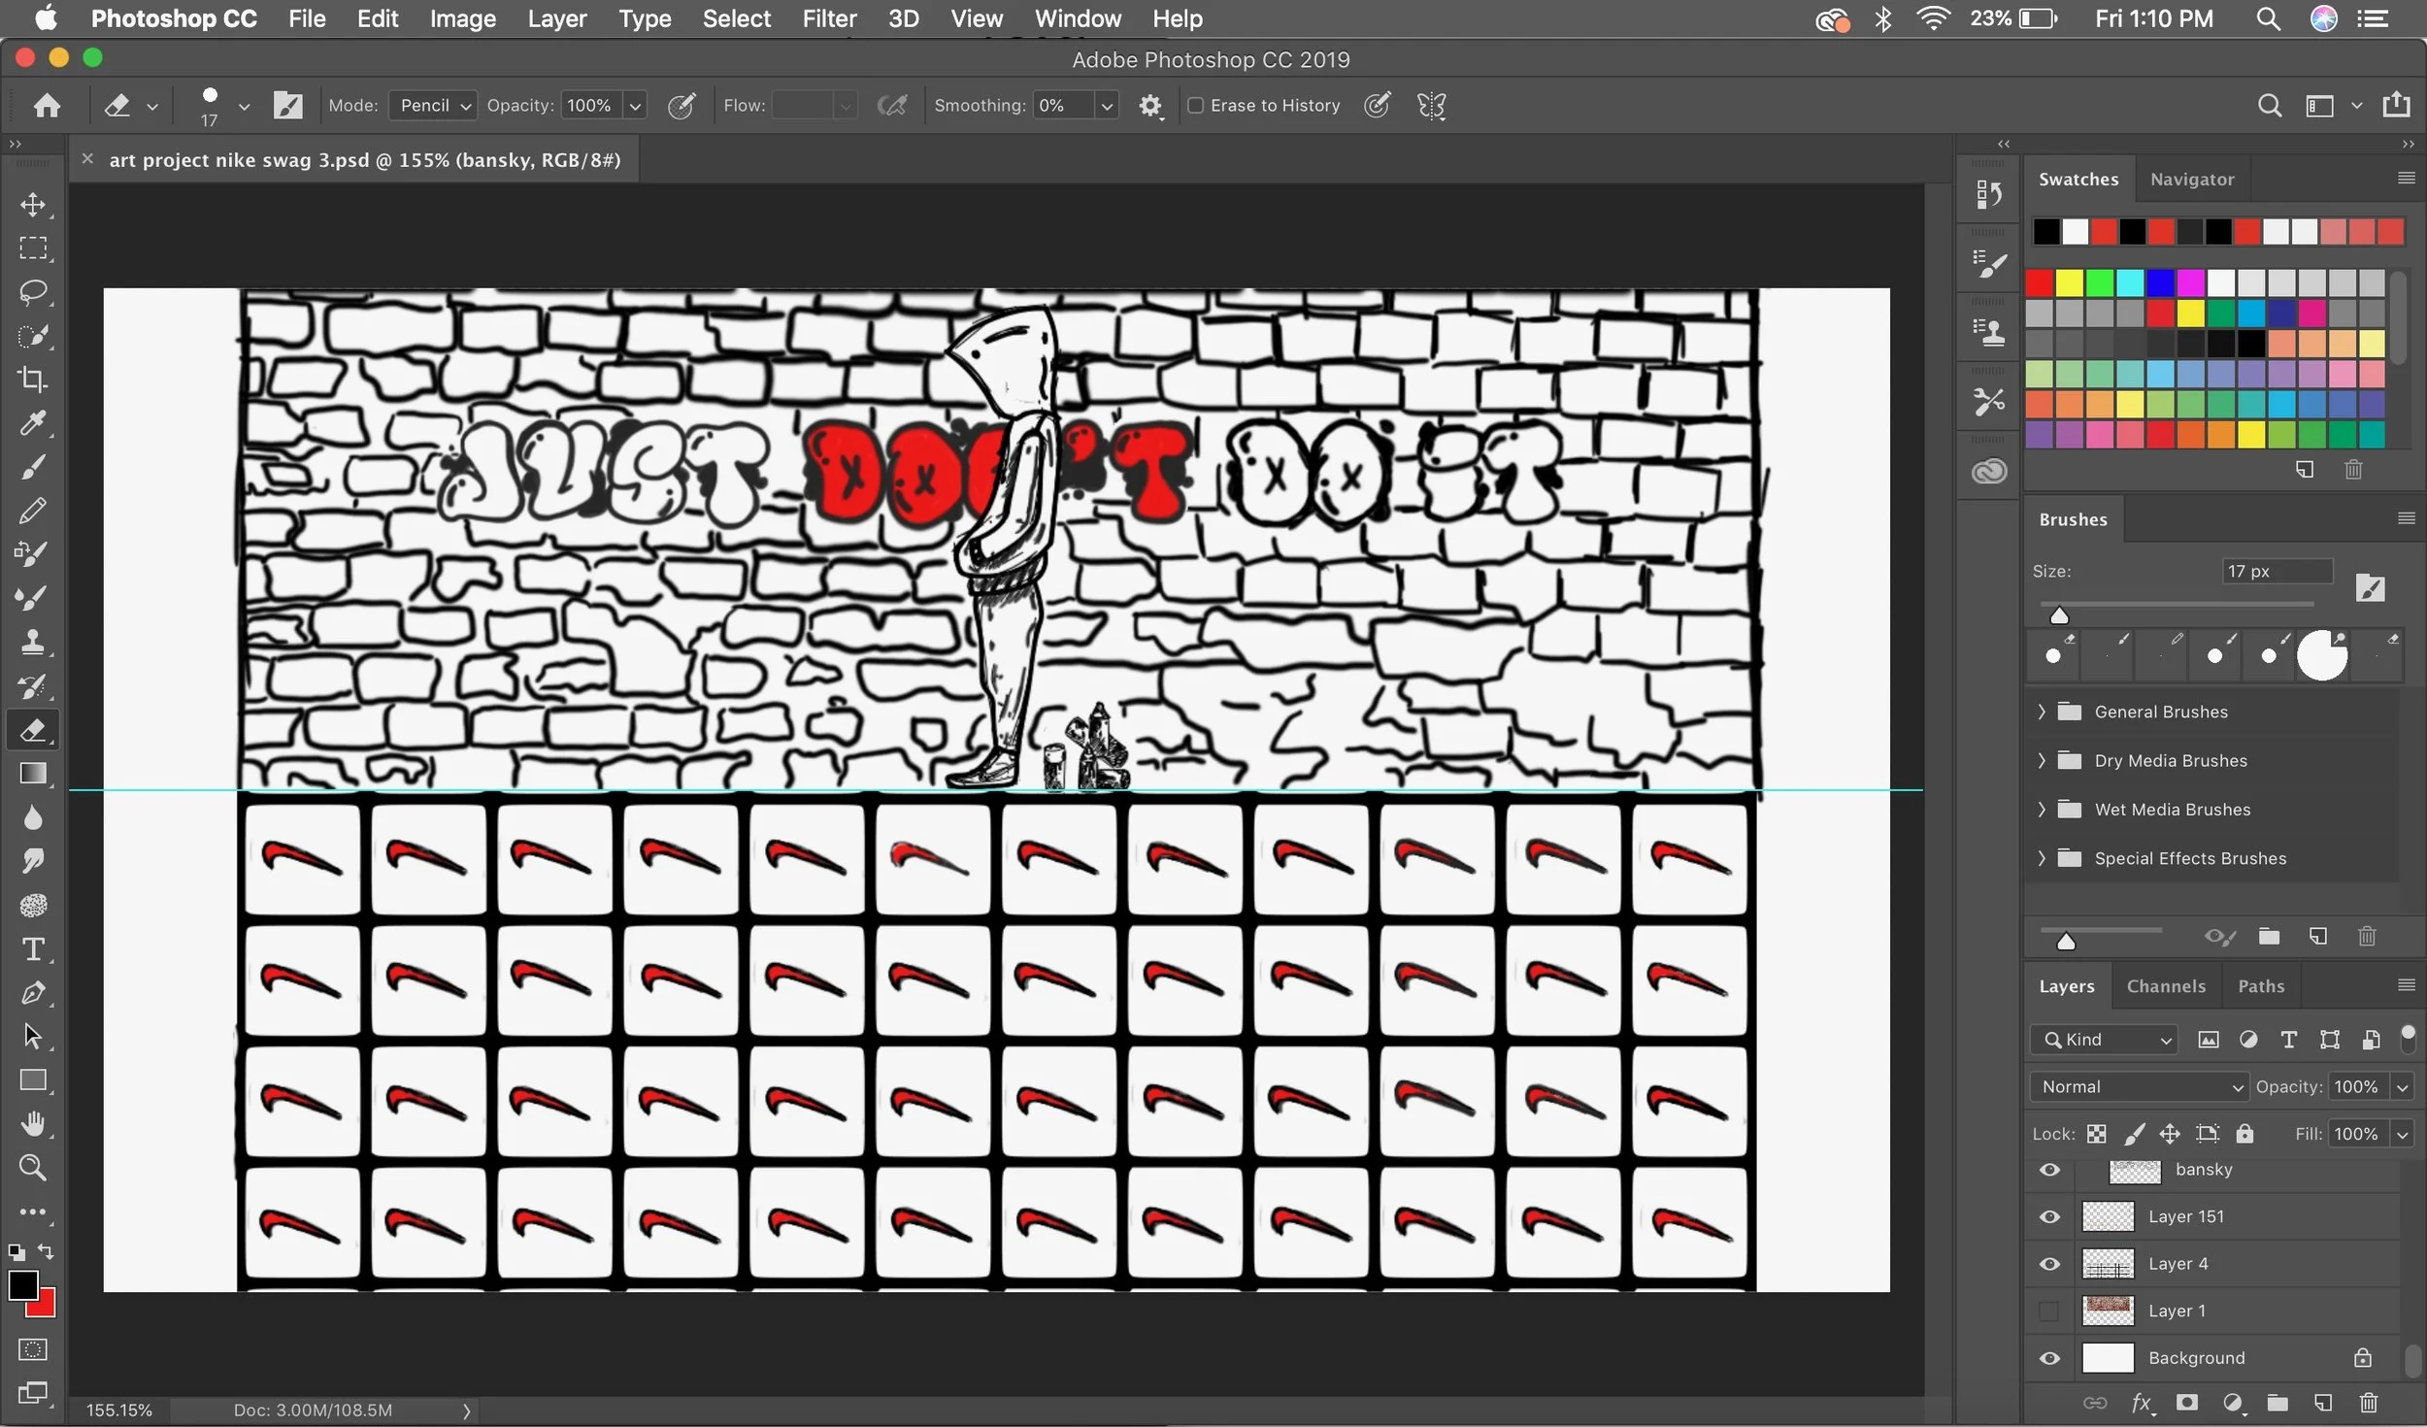Enable the Erase to History checkbox
2427x1427 pixels.
(x=1196, y=106)
